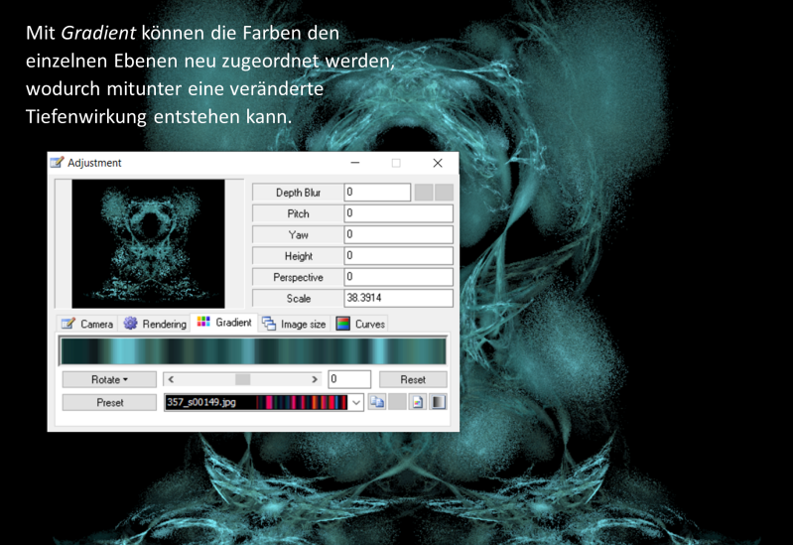Focus the Scale field showing 38.3914
The width and height of the screenshot is (793, 545).
399,298
